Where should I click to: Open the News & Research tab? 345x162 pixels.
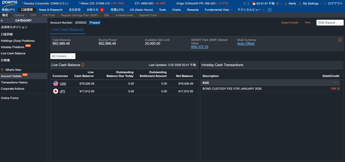(51, 10)
